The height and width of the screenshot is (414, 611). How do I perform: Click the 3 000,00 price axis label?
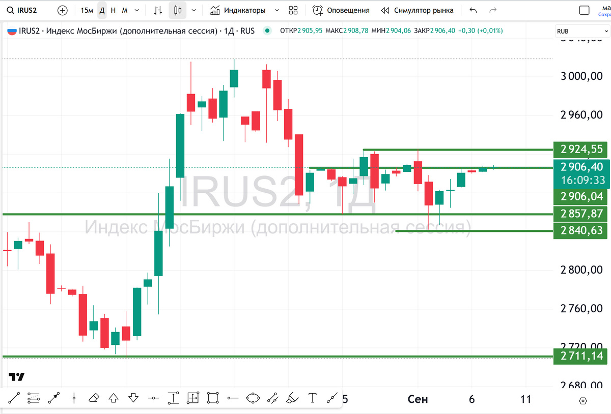point(581,76)
